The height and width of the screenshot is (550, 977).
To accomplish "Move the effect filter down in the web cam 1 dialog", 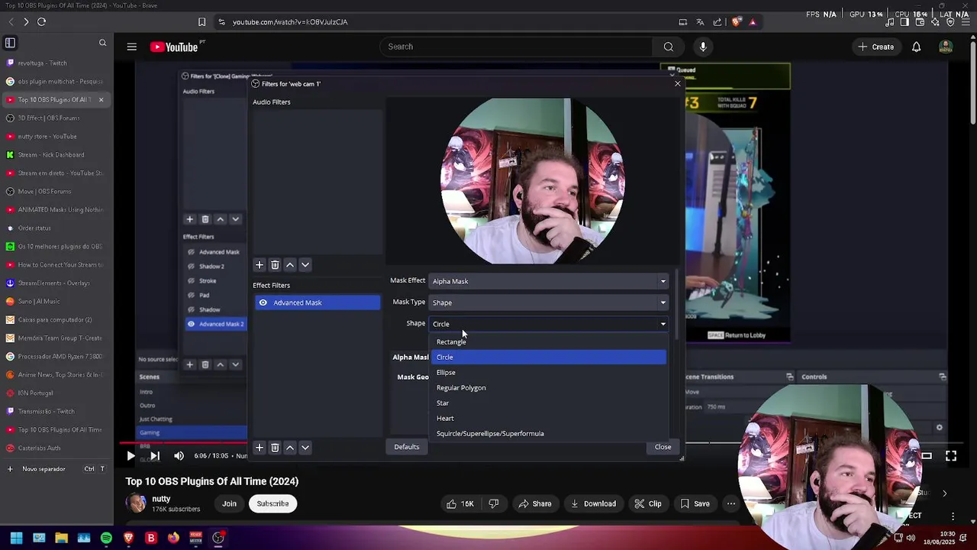I will [305, 448].
